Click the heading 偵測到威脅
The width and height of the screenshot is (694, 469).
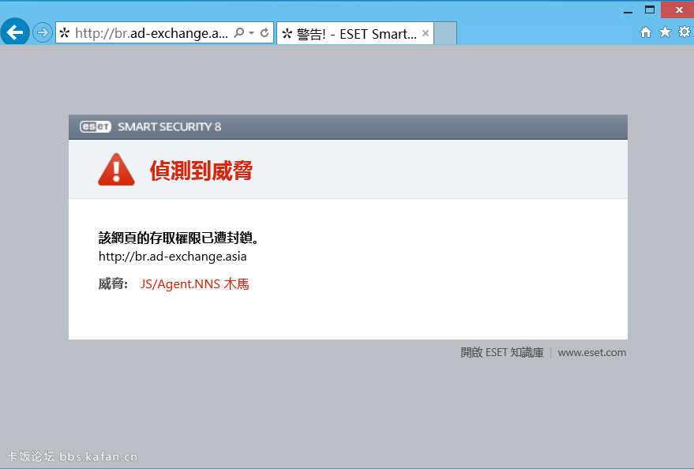click(201, 171)
